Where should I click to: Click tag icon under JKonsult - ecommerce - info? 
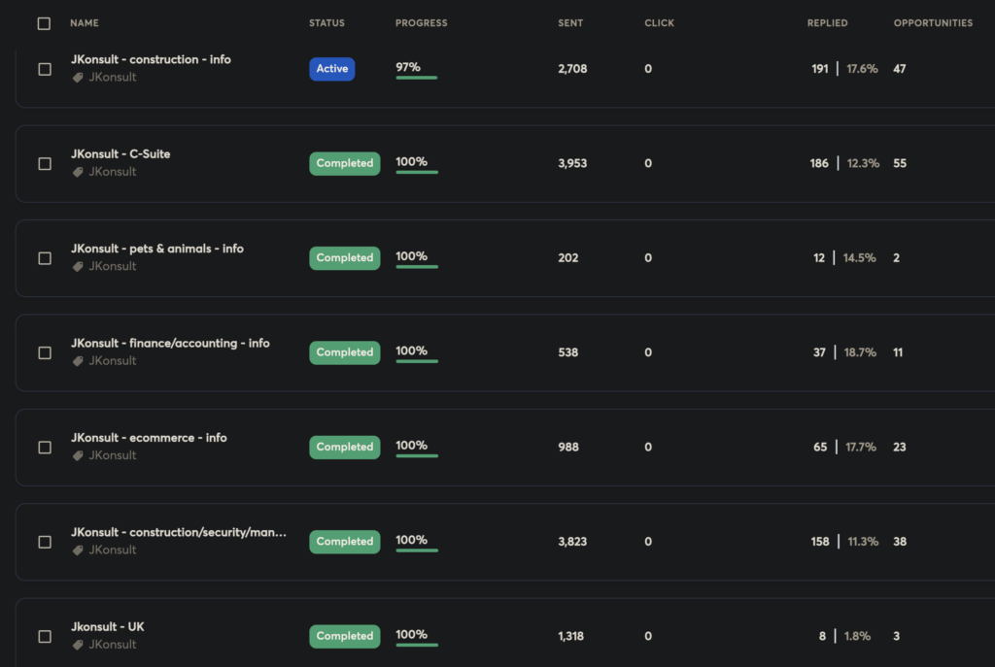coord(79,455)
